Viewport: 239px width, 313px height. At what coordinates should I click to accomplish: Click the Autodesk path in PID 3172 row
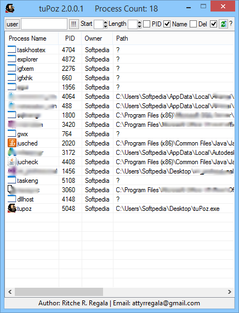coord(175,153)
